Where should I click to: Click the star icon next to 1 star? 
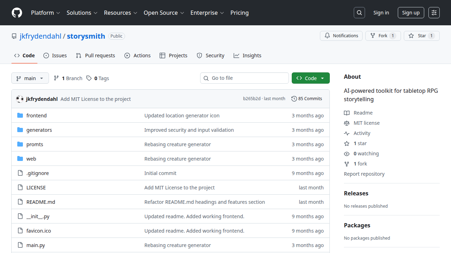[347, 143]
